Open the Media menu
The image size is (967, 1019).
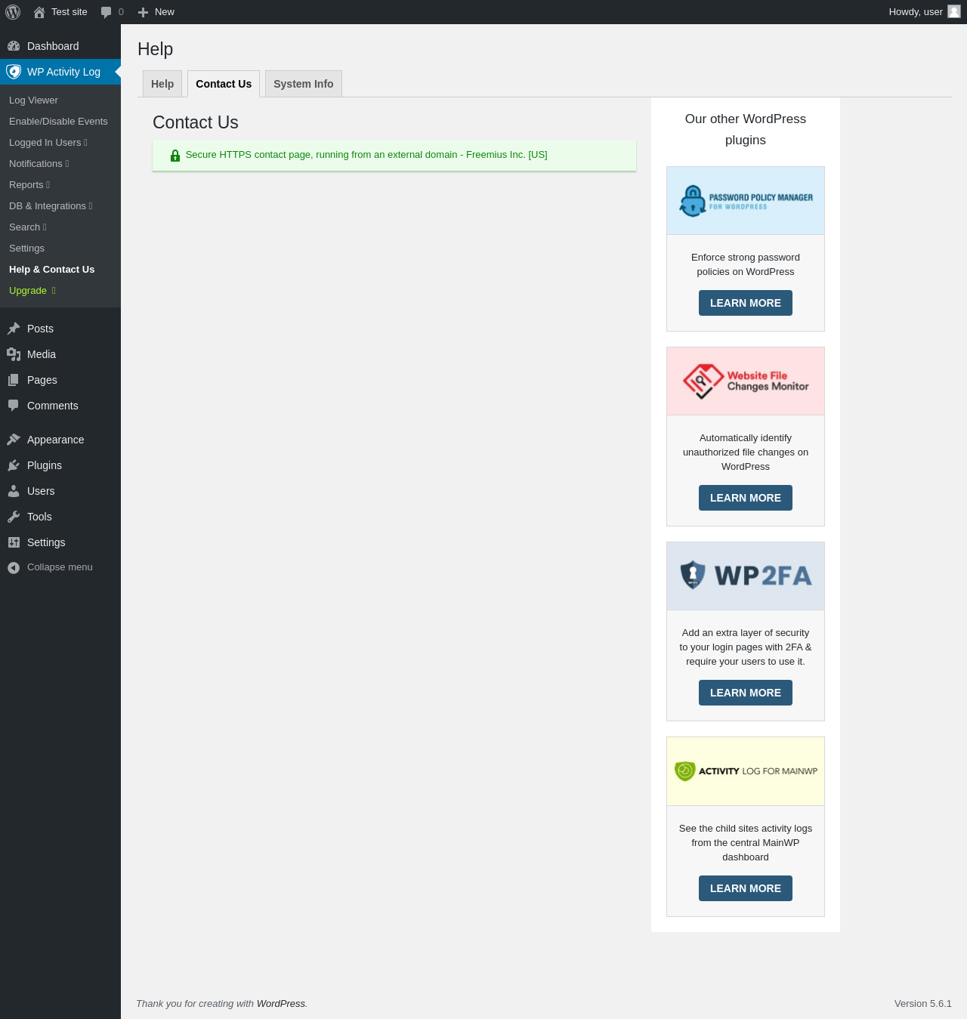tap(60, 354)
